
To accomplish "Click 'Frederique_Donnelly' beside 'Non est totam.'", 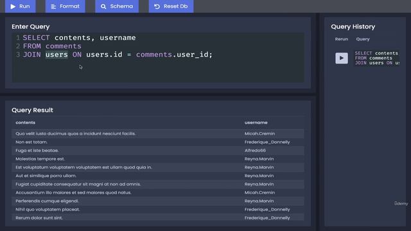I will click(x=267, y=142).
